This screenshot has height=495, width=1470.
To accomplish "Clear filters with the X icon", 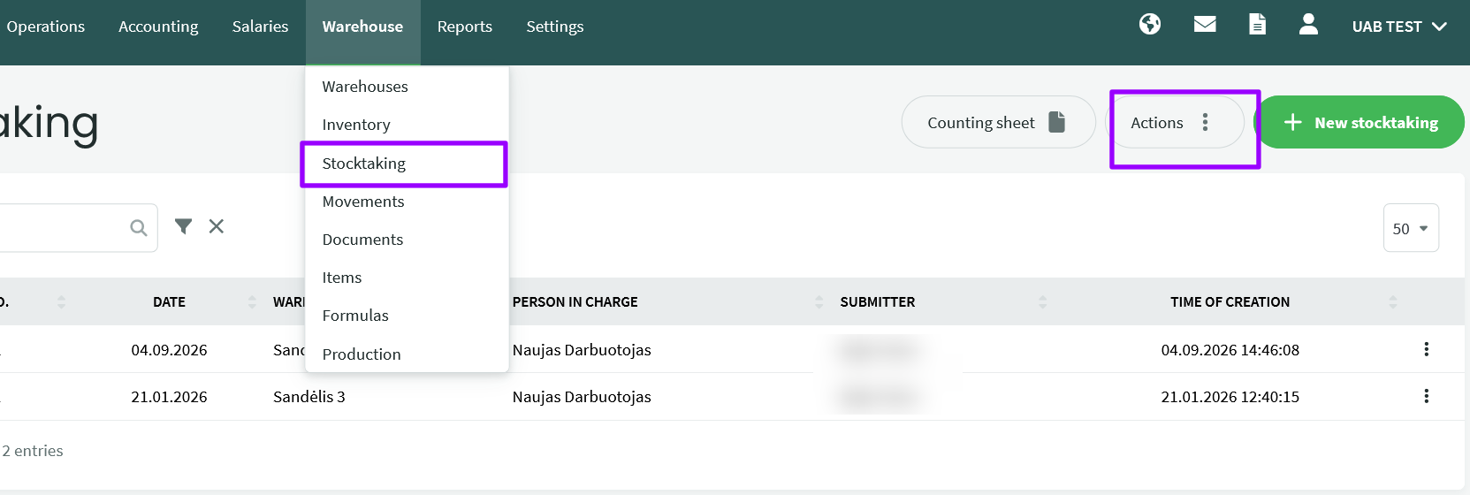I will (217, 227).
